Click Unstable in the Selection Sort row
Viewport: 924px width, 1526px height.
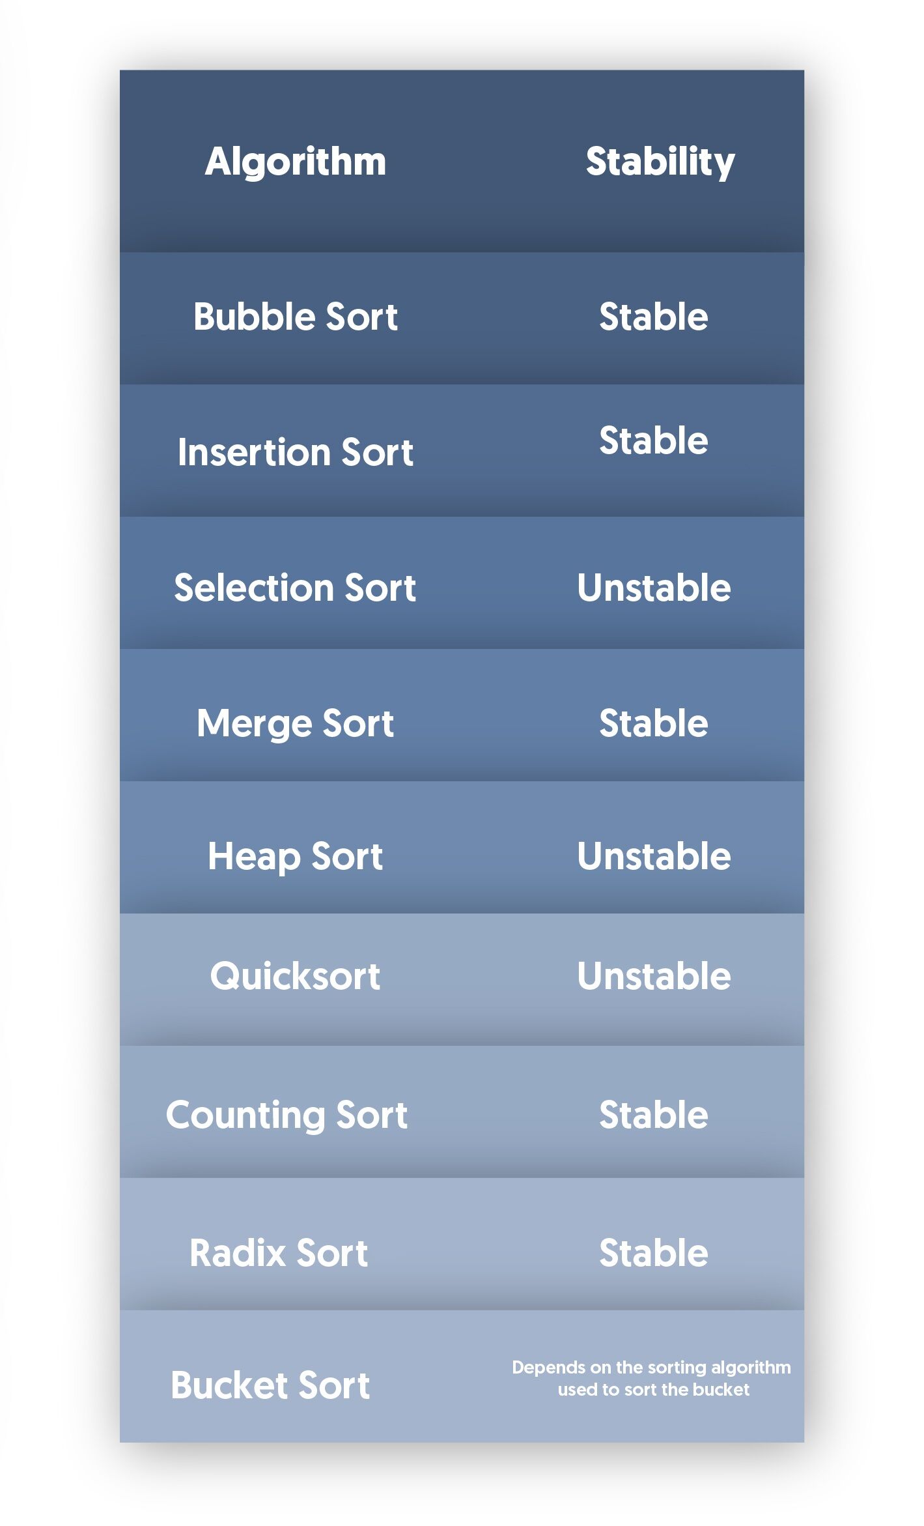pos(654,588)
